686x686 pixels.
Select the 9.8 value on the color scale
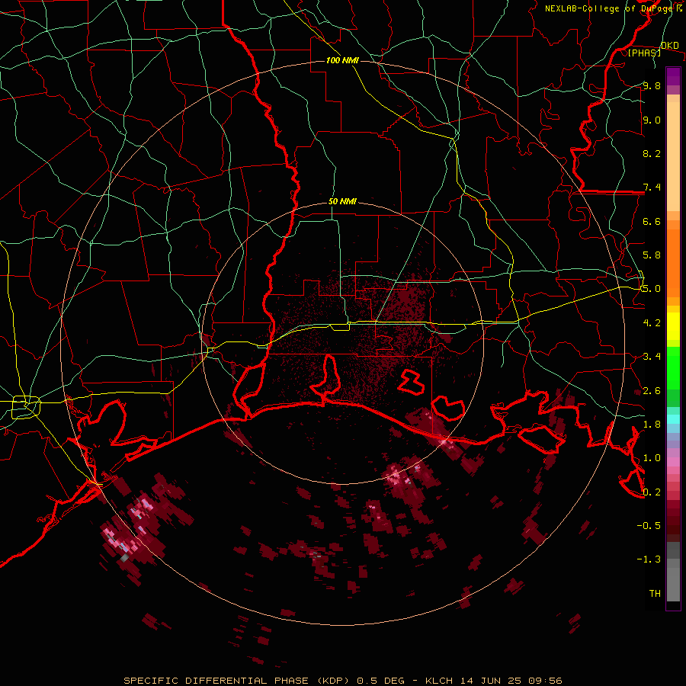652,85
